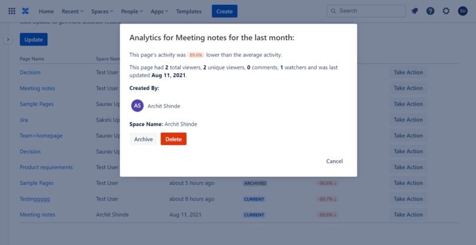Open the Jira page link
This screenshot has height=245, width=476.
point(24,120)
